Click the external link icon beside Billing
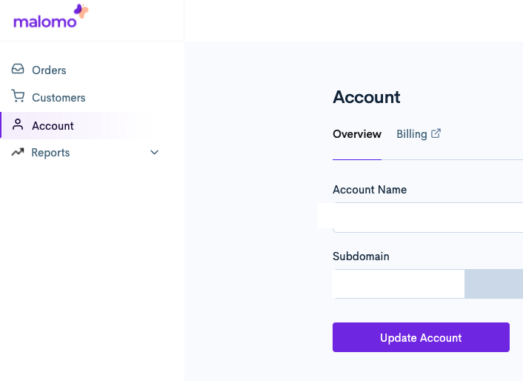 pos(436,134)
